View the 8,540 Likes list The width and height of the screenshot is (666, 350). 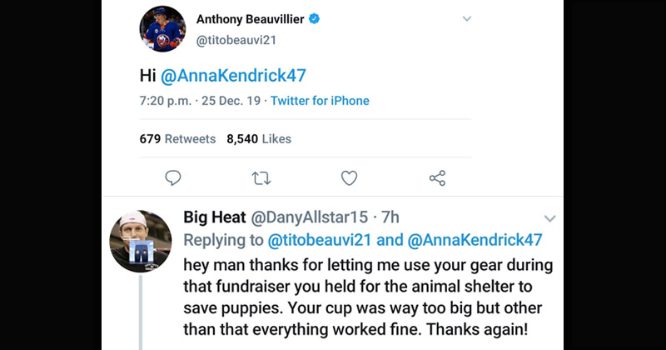pos(259,139)
